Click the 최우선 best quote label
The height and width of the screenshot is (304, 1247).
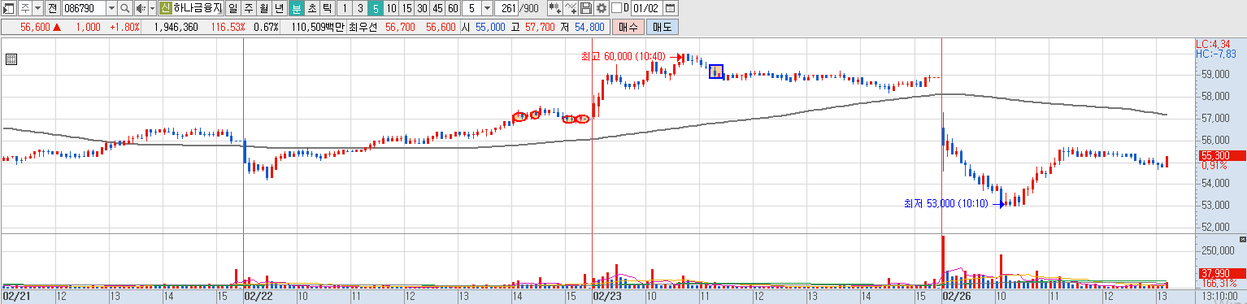click(x=363, y=27)
